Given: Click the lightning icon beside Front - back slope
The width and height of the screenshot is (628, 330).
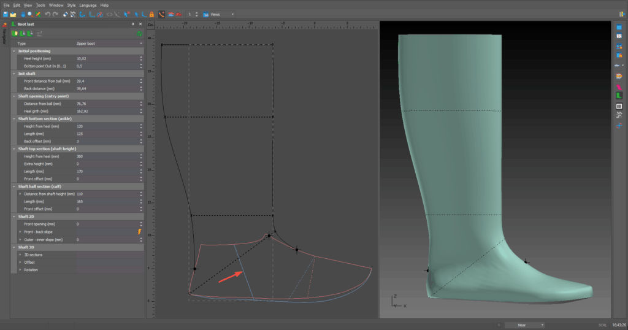Looking at the screenshot, I should (139, 232).
